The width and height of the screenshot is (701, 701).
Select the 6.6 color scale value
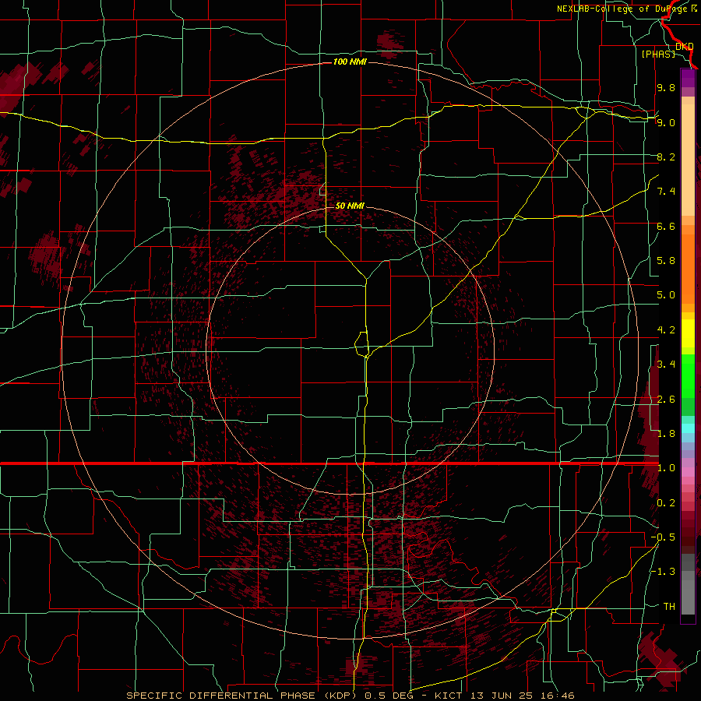[x=666, y=226]
